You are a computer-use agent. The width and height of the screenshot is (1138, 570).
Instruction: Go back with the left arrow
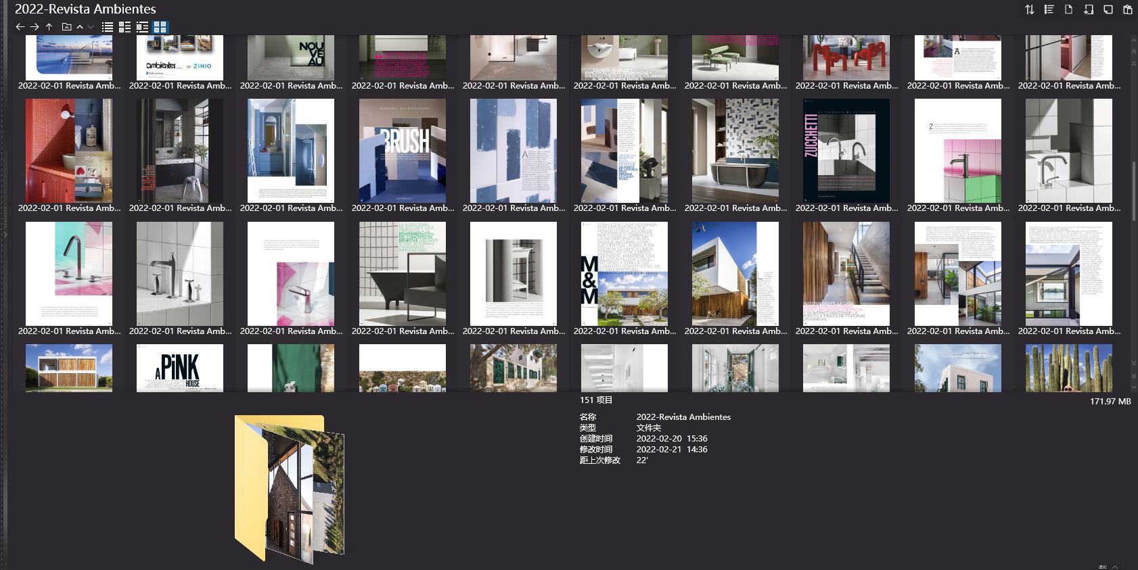pyautogui.click(x=20, y=27)
